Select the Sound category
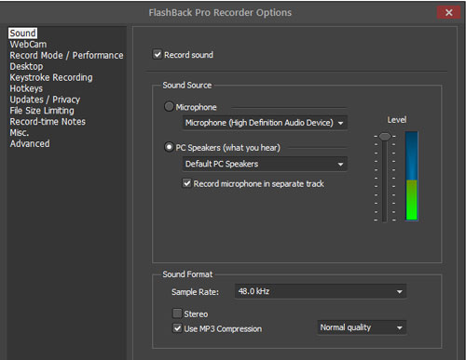The width and height of the screenshot is (466, 360). (22, 33)
